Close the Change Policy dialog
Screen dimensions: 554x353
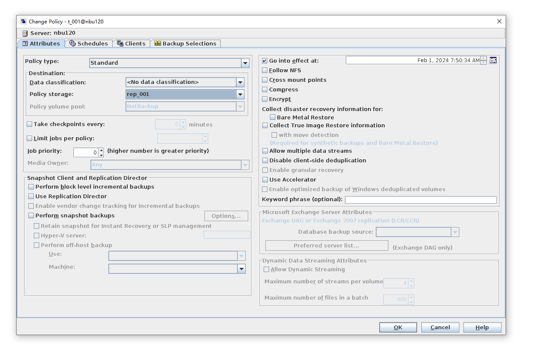coord(499,21)
